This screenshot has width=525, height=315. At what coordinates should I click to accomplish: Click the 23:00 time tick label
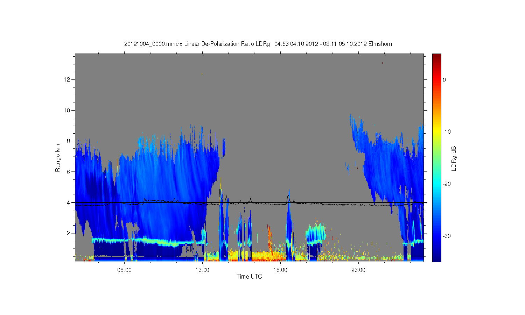[x=358, y=270]
